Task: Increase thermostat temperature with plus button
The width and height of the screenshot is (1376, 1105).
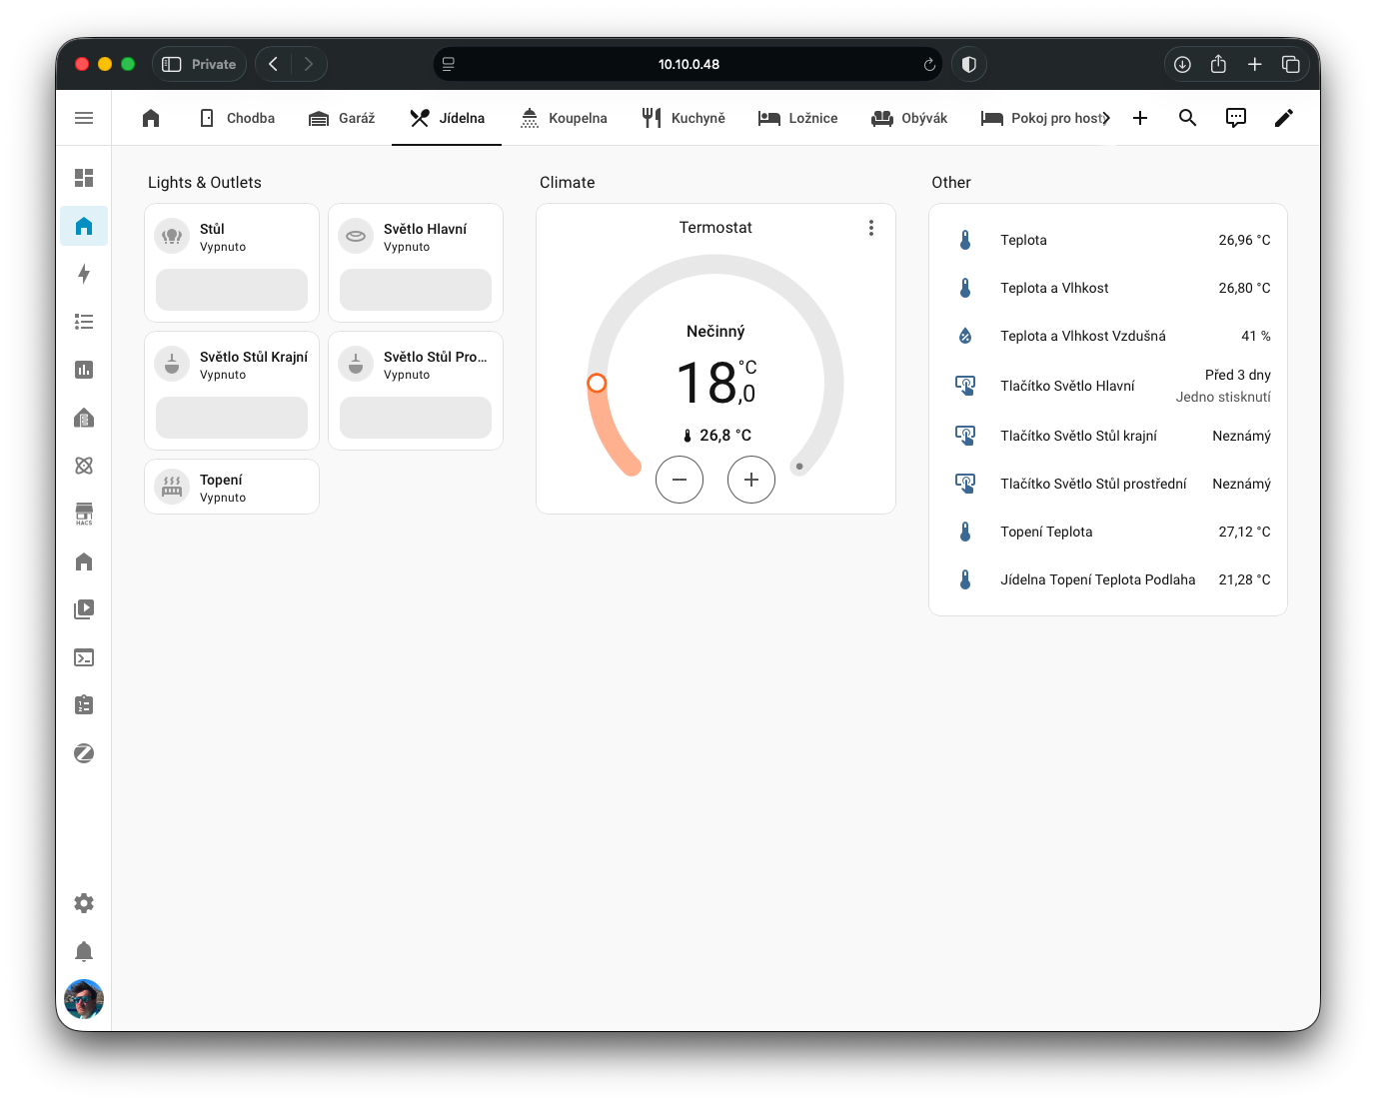Action: pos(751,480)
